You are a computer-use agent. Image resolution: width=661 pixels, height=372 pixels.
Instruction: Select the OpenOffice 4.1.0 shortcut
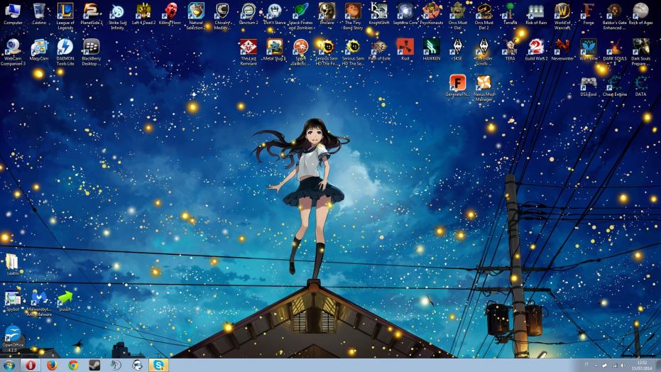click(13, 339)
